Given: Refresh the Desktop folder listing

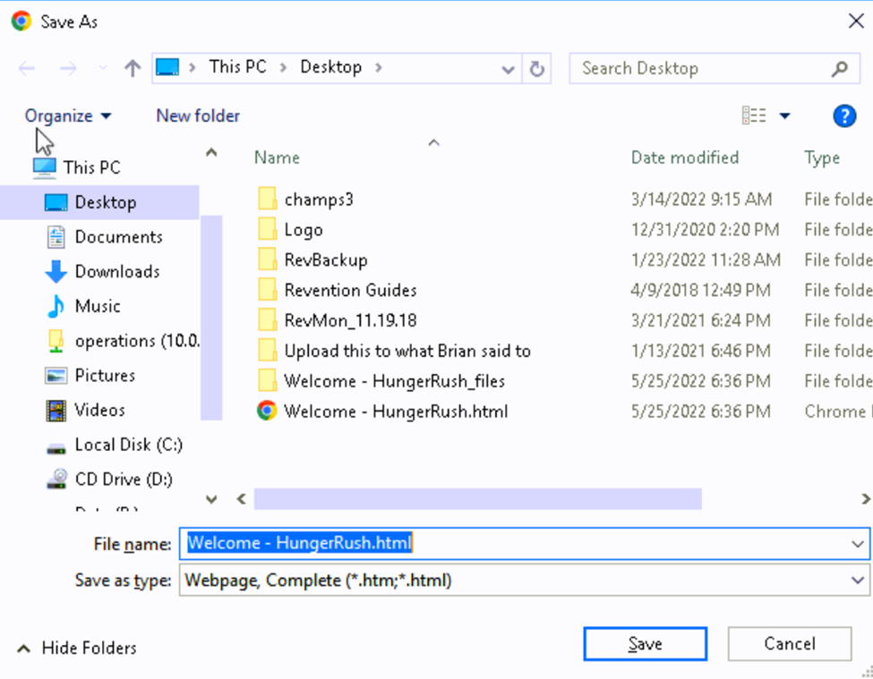Looking at the screenshot, I should 536,68.
